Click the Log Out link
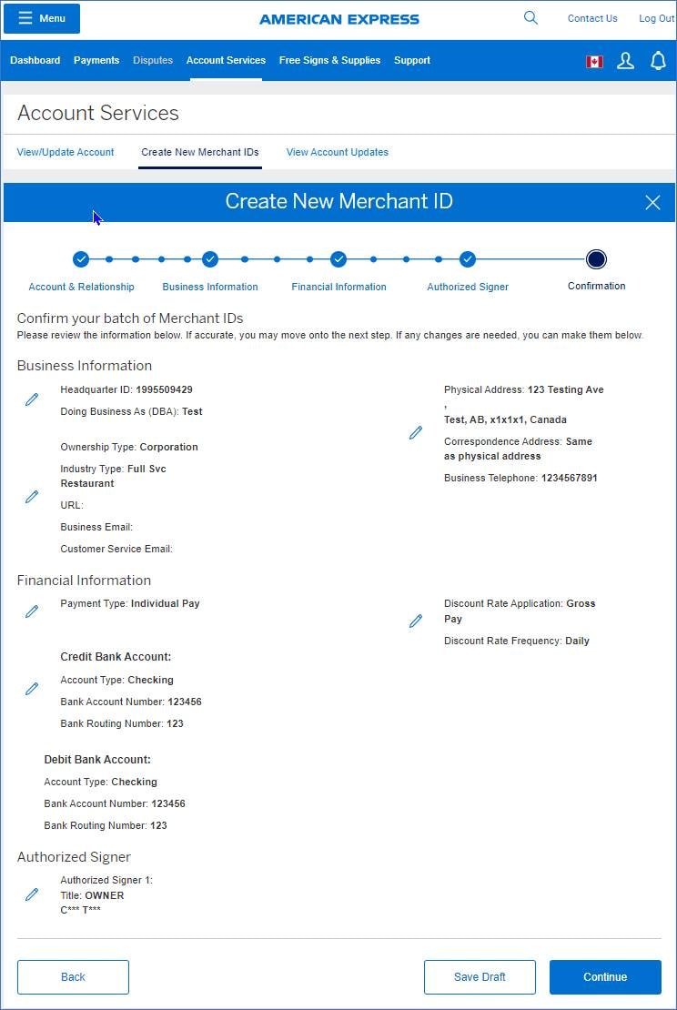Image resolution: width=677 pixels, height=1010 pixels. [656, 19]
